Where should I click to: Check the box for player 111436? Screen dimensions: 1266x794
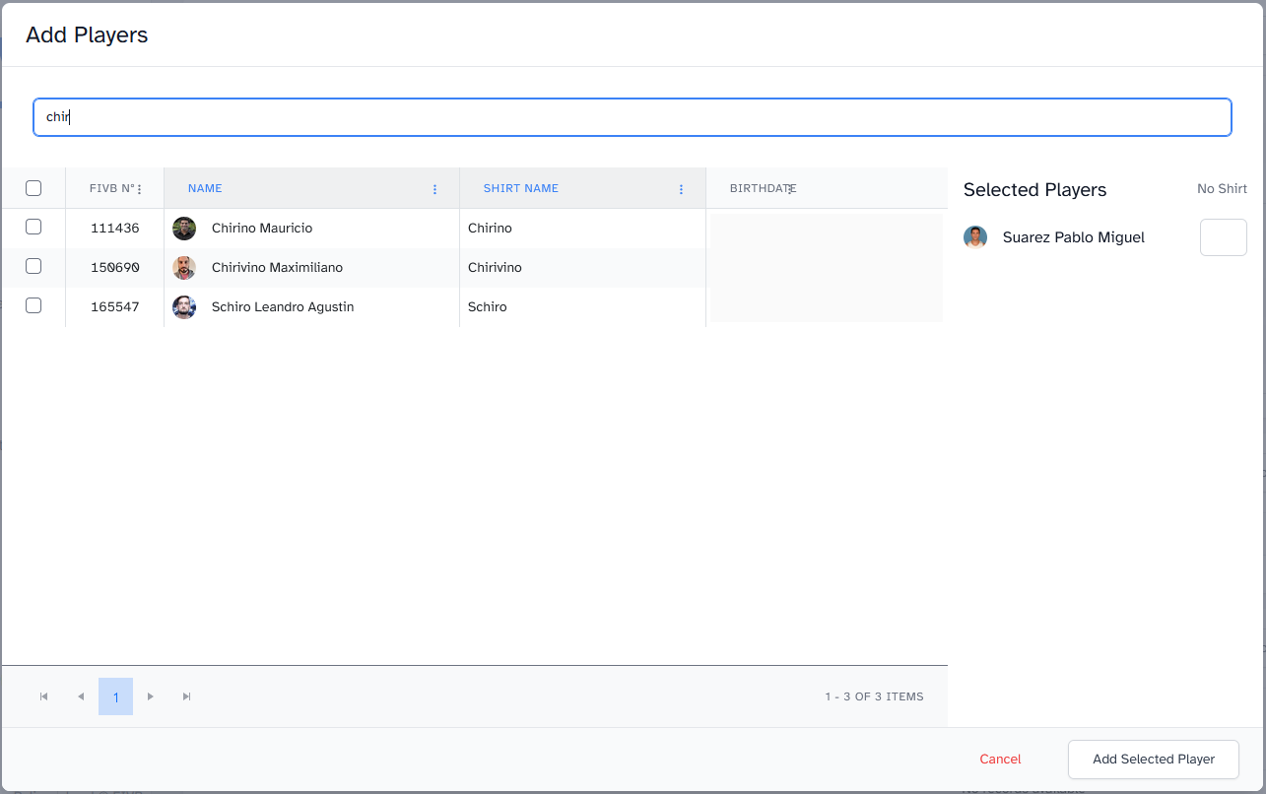click(33, 228)
